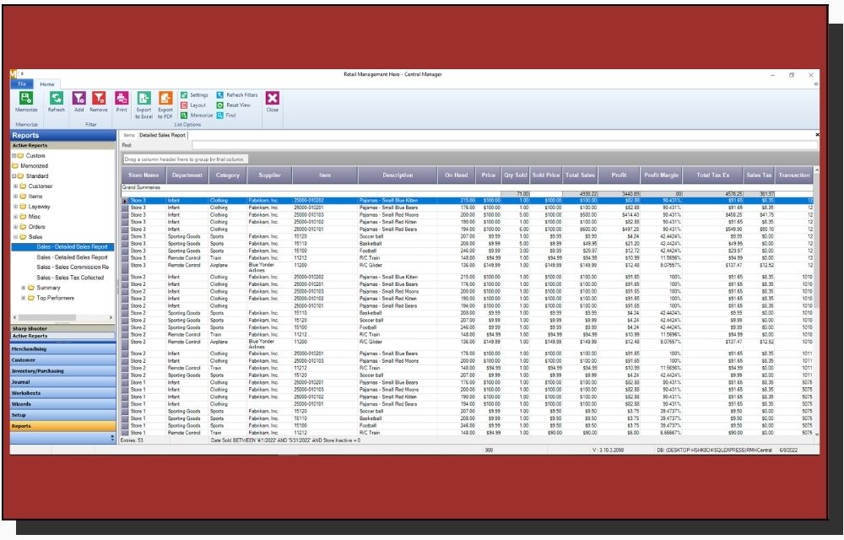Open the Journal navigation section
The image size is (844, 540).
pyautogui.click(x=63, y=382)
